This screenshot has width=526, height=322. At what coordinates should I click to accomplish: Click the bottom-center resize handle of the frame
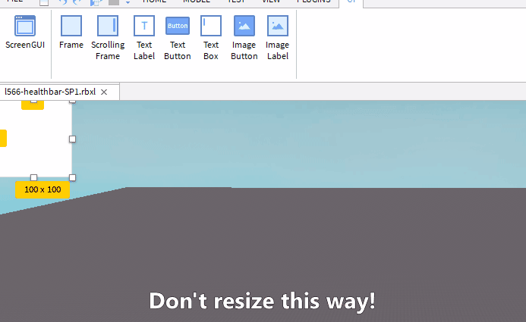pos(34,177)
